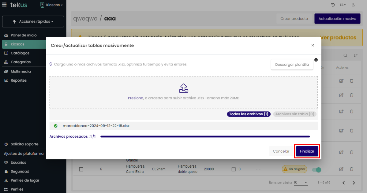The width and height of the screenshot is (367, 193).
Task: Toggle the status switch for Hambuersa Cami Extra
Action: pyautogui.click(x=316, y=170)
